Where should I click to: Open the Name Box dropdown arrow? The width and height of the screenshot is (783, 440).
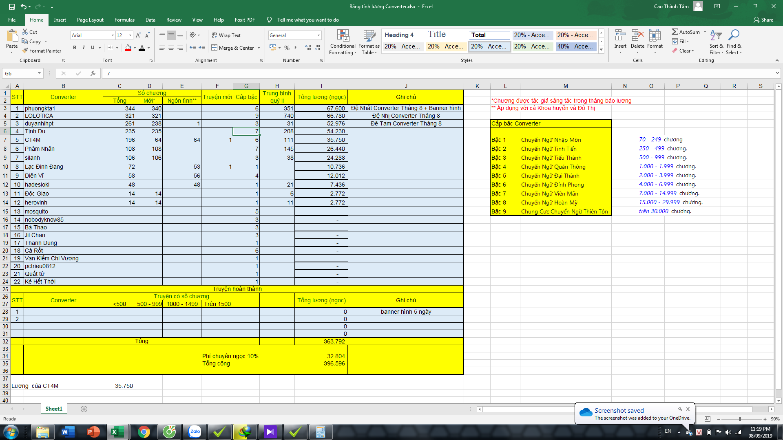tap(39, 73)
